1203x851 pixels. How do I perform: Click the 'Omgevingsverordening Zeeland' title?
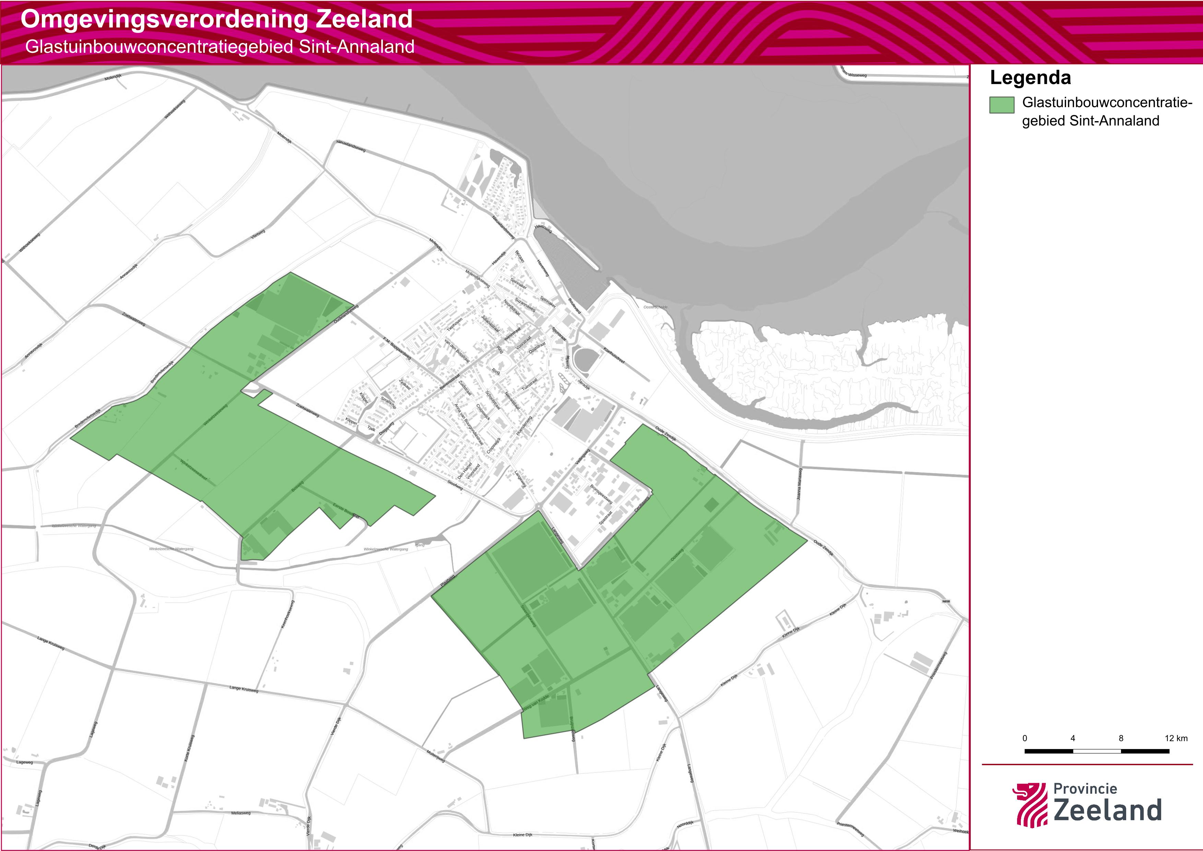click(x=216, y=20)
